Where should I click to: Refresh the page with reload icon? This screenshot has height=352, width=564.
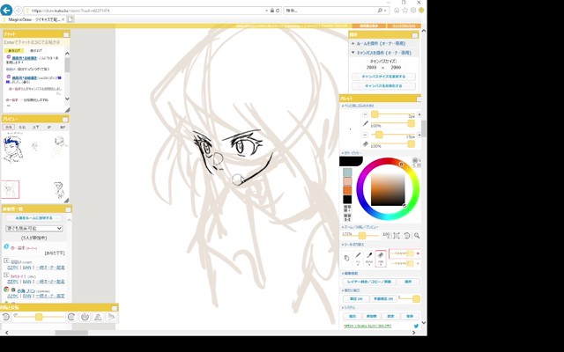(x=278, y=11)
